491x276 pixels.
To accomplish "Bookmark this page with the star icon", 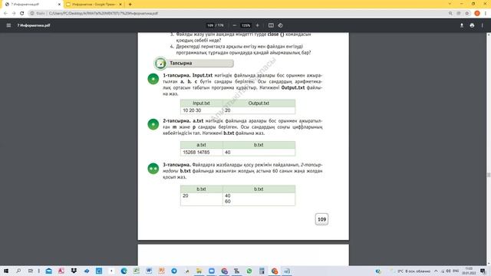I will tap(467, 14).
